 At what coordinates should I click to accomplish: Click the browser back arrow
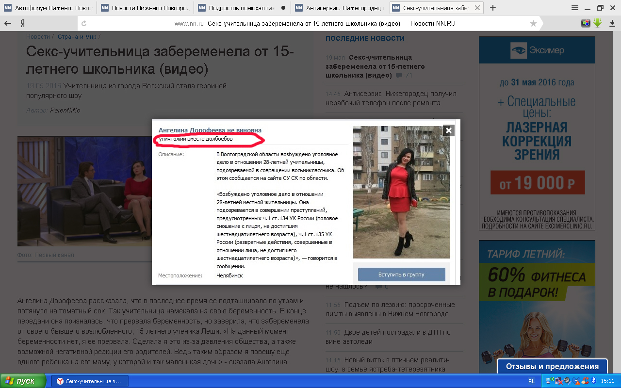8,23
